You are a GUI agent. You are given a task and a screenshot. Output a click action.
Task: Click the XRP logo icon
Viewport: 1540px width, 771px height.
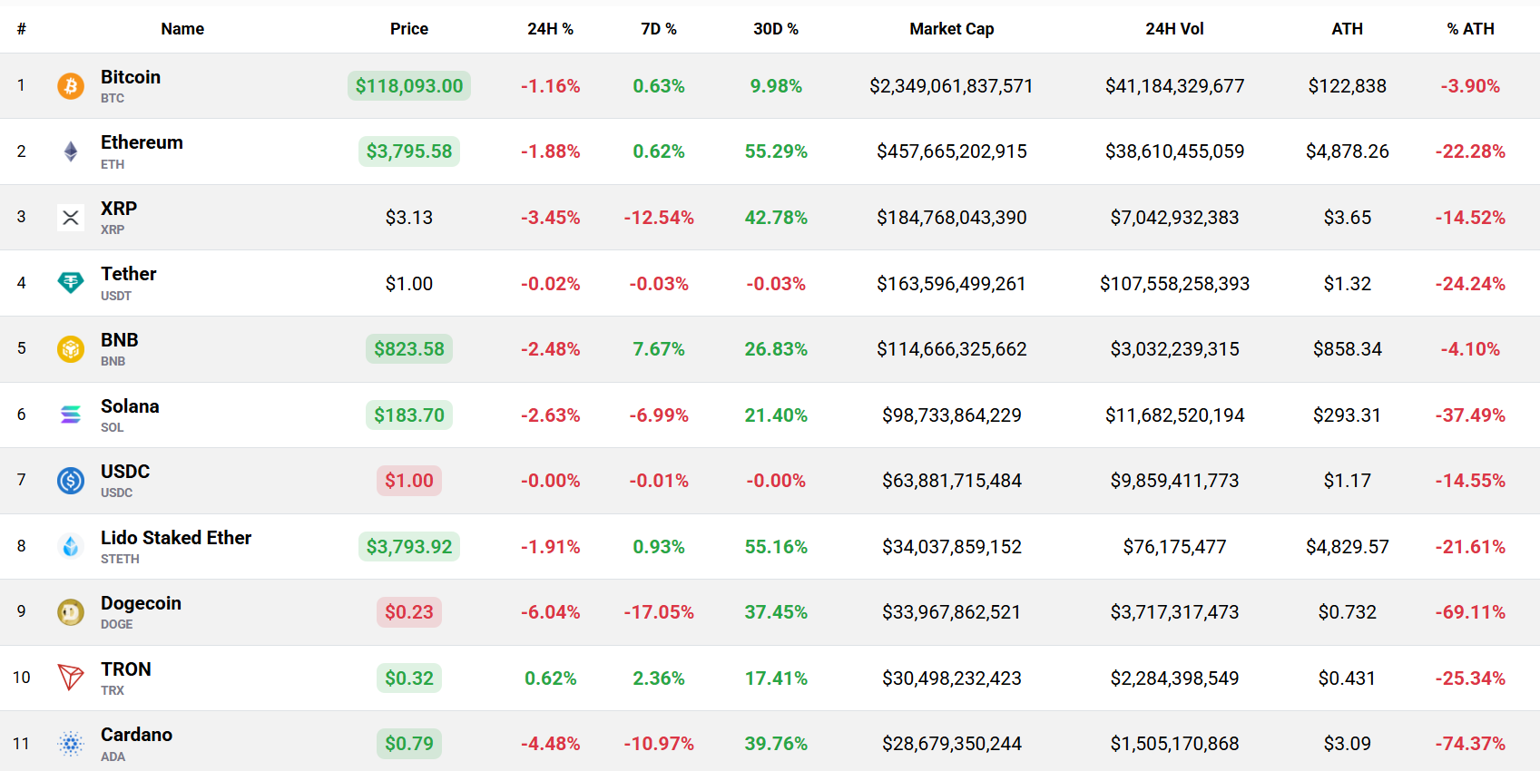(71, 218)
